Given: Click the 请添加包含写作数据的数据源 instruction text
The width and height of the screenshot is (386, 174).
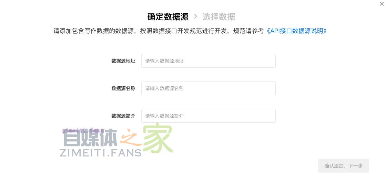Looking at the screenshot, I should (x=93, y=31).
